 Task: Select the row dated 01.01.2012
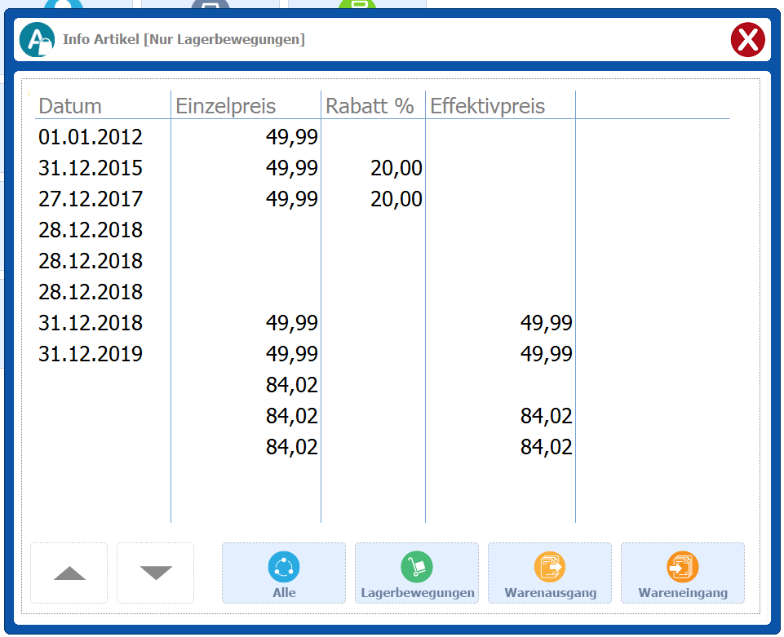pyautogui.click(x=91, y=137)
